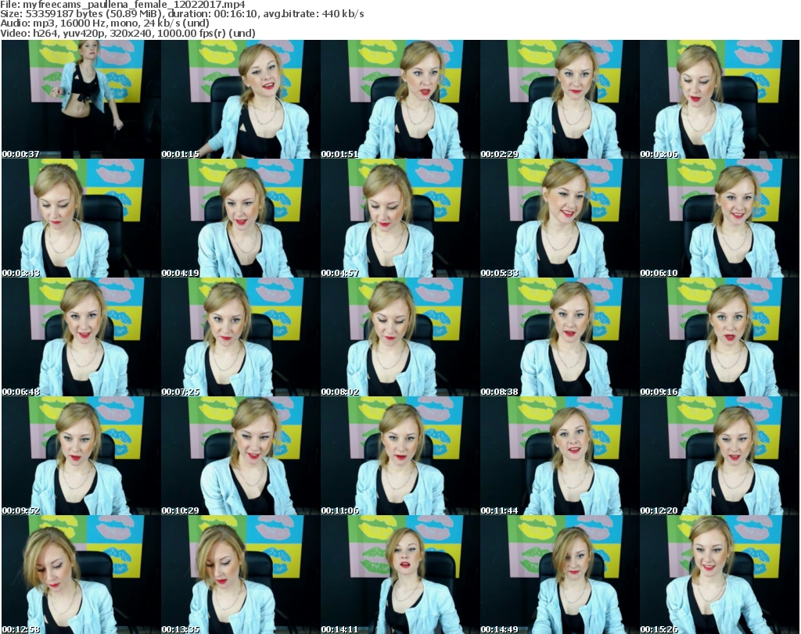Select the thumbnail timestamped 00:09:52
Screen dimensions: 801x634
(x=81, y=456)
